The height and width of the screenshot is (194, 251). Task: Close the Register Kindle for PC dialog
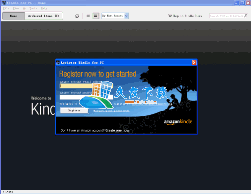(x=194, y=63)
